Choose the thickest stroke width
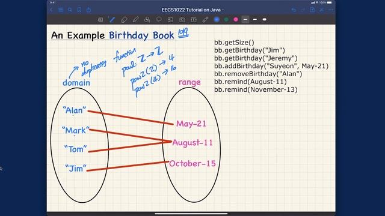 [x=265, y=19]
